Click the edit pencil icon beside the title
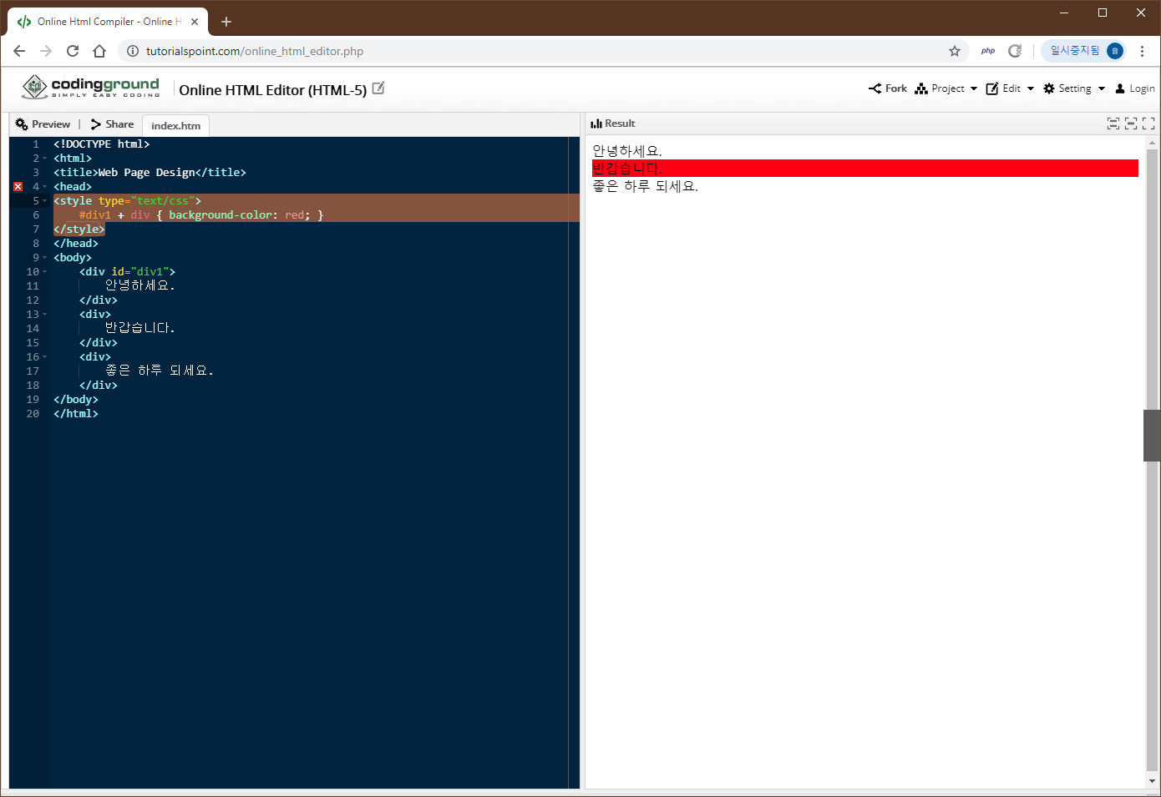Image resolution: width=1161 pixels, height=797 pixels. 378,88
